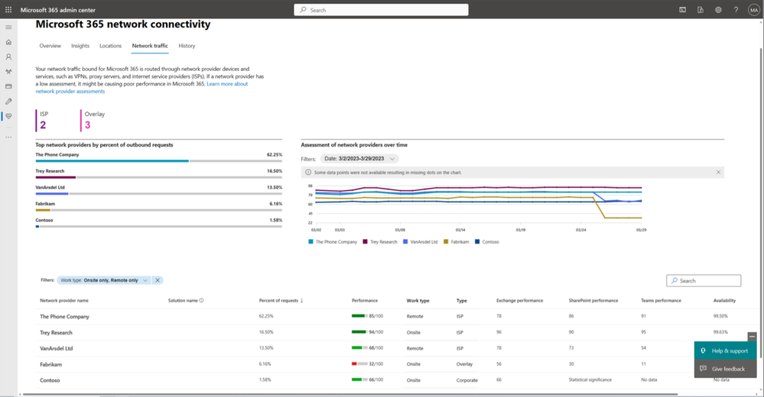
Task: Toggle Trey Research legend swatch
Action: tap(365, 242)
